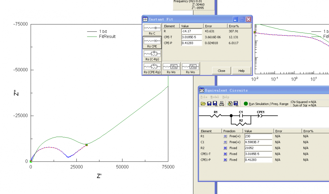This screenshot has width=329, height=194.
Task: Click the print icon in Equivalent Circuits toolbar
Action: pyautogui.click(x=222, y=104)
